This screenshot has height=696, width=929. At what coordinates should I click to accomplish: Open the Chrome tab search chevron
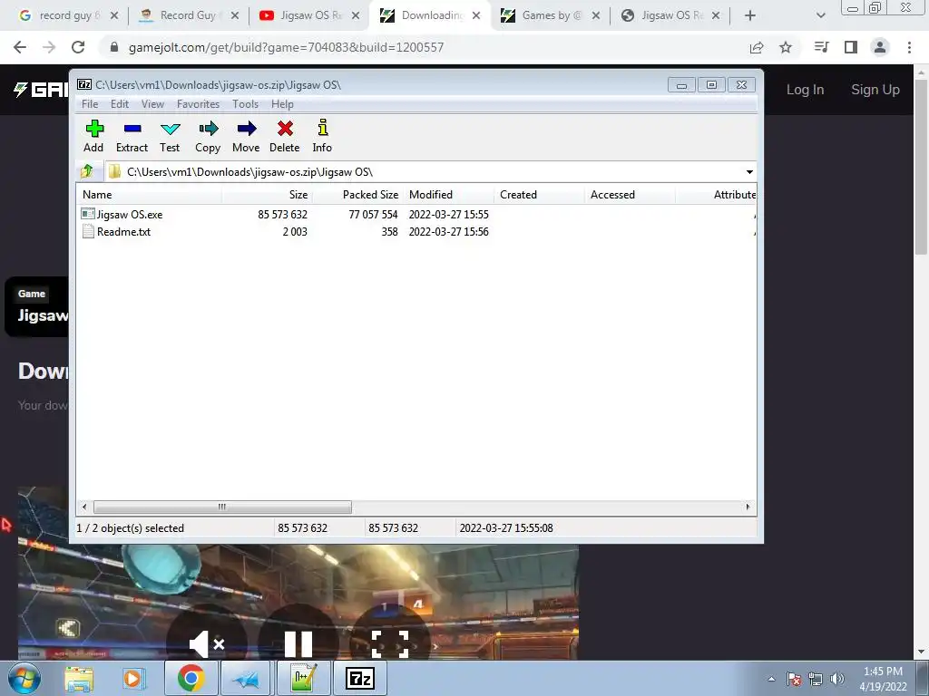click(820, 16)
